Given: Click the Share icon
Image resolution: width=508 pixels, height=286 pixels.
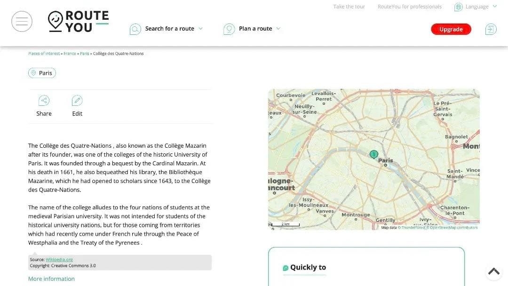Looking at the screenshot, I should click(x=44, y=100).
